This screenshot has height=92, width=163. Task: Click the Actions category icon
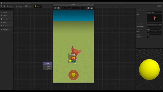[2, 22]
